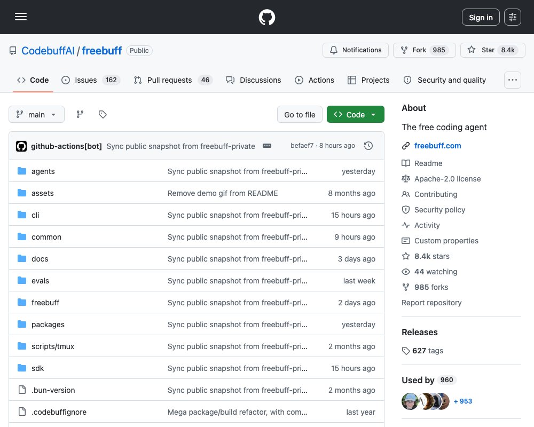This screenshot has height=427, width=534.
Task: Open the evals folder
Action: pyautogui.click(x=40, y=281)
